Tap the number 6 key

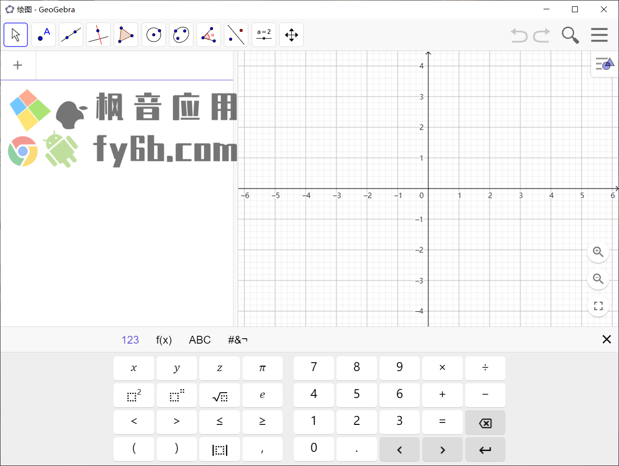400,395
